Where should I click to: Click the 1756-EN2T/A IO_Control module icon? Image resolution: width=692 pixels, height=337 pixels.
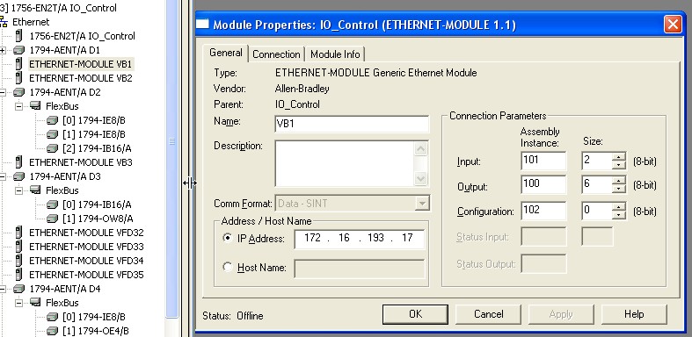18,36
